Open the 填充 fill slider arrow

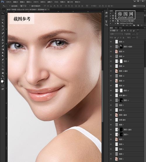click(137, 38)
